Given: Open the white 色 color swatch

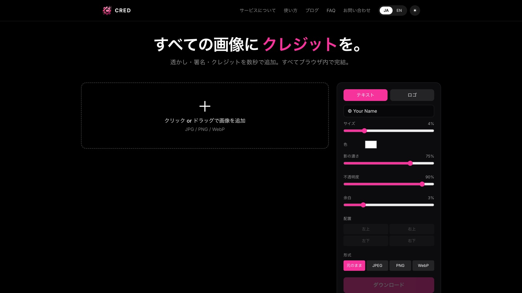Looking at the screenshot, I should click(371, 145).
